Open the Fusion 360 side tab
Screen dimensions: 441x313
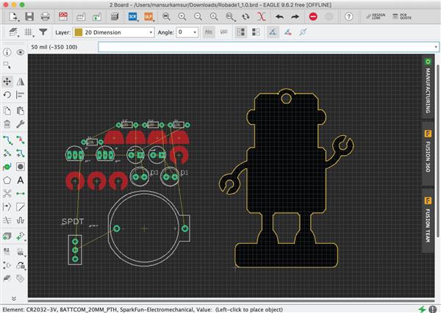coord(427,151)
